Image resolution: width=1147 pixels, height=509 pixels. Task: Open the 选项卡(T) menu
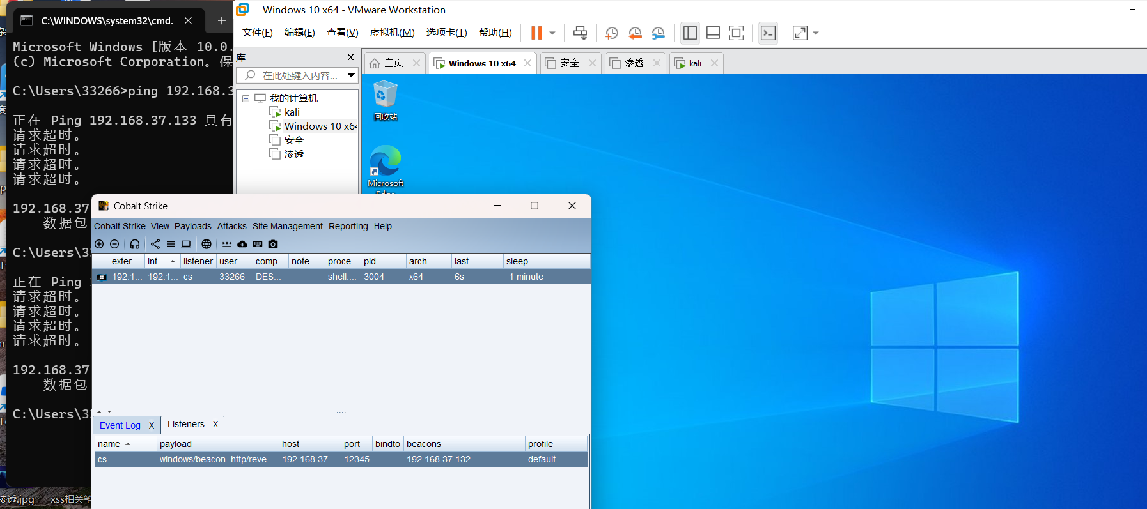(x=447, y=33)
